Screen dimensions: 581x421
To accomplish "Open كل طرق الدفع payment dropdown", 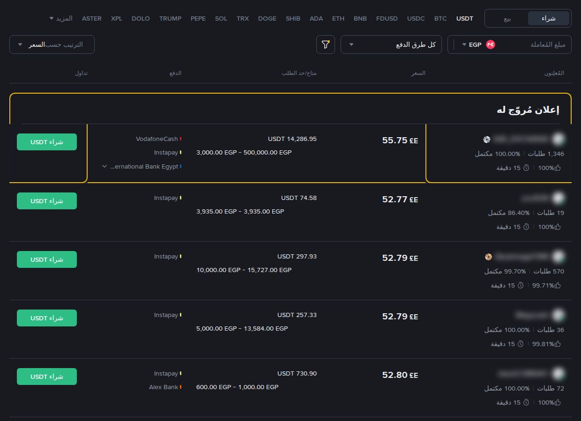I will [391, 44].
